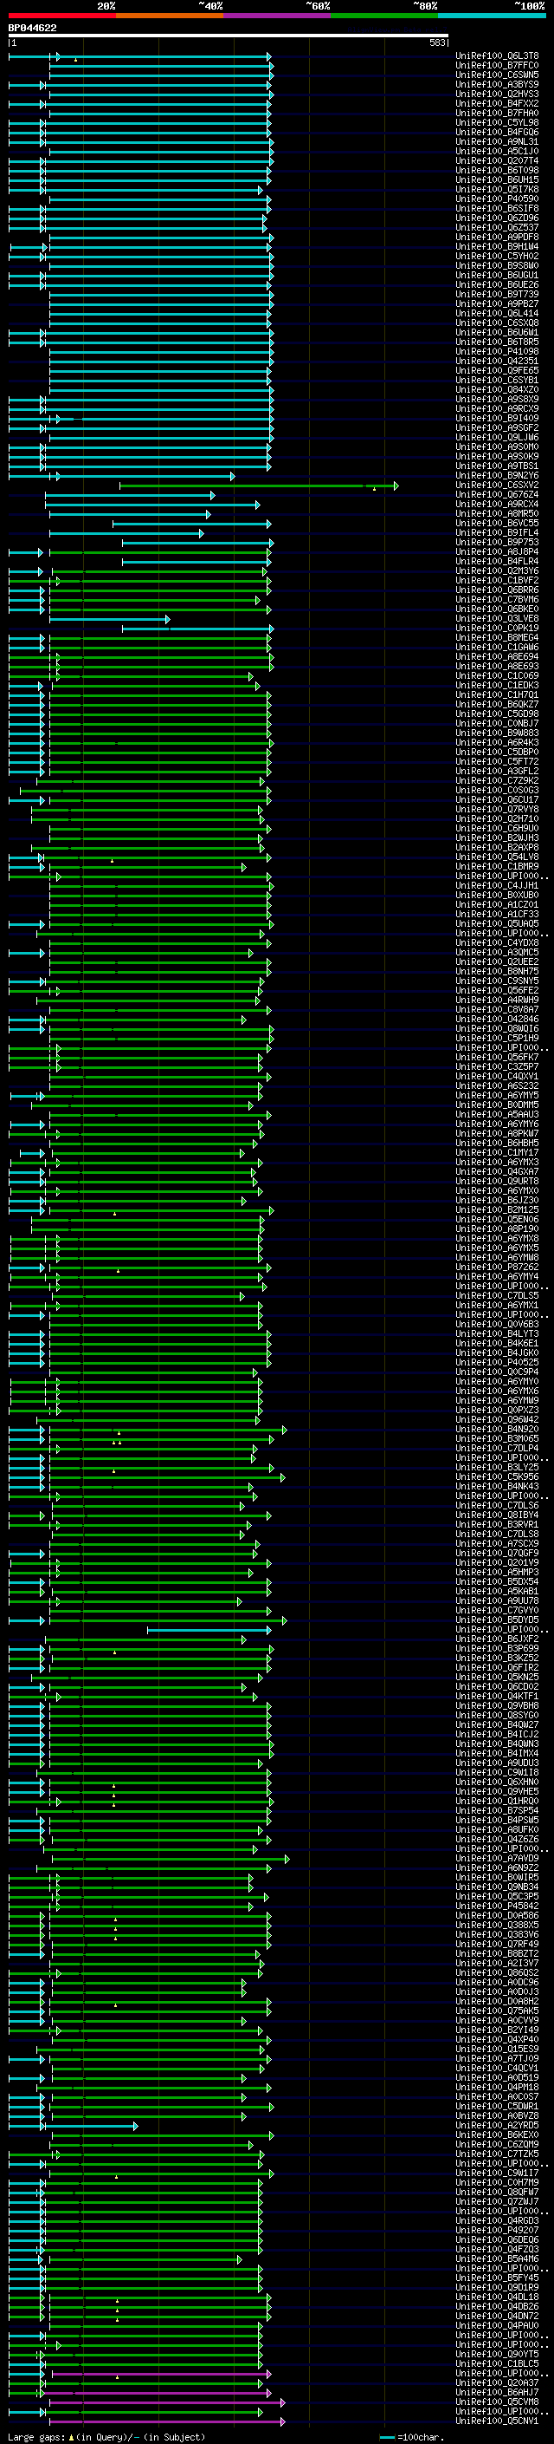Select hit label UniRef100_Q9URT8
554x2444 pixels.
click(497, 1181)
